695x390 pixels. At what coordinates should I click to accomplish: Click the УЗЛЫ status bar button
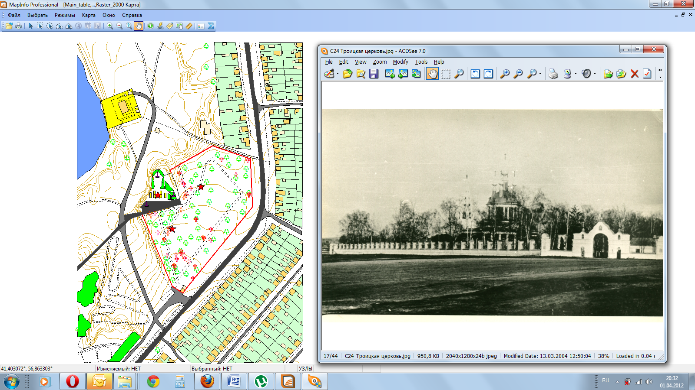[305, 369]
